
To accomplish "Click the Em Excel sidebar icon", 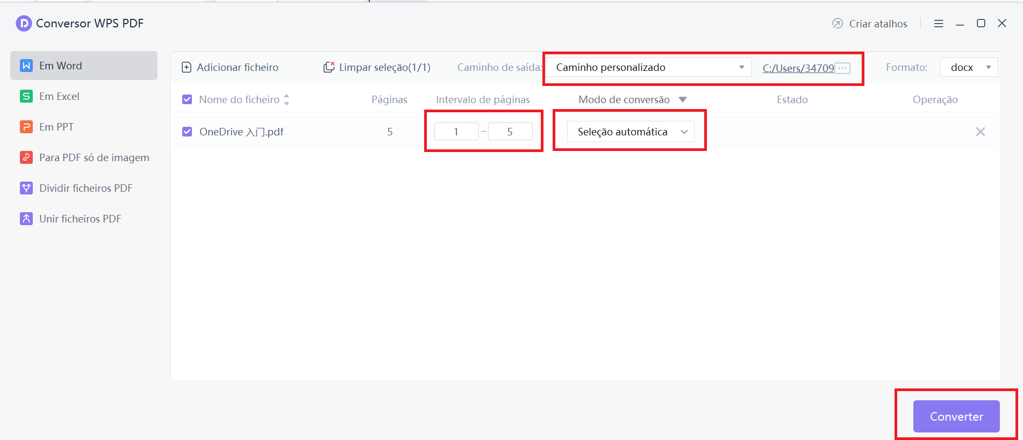I will point(26,96).
